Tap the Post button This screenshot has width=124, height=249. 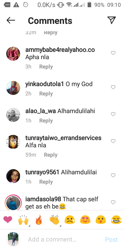point(112,239)
